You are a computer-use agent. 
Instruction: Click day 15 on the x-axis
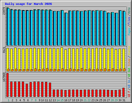(62, 100)
